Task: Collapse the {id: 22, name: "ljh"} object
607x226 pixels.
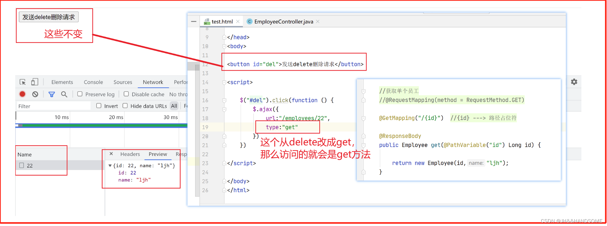Action: click(x=110, y=166)
